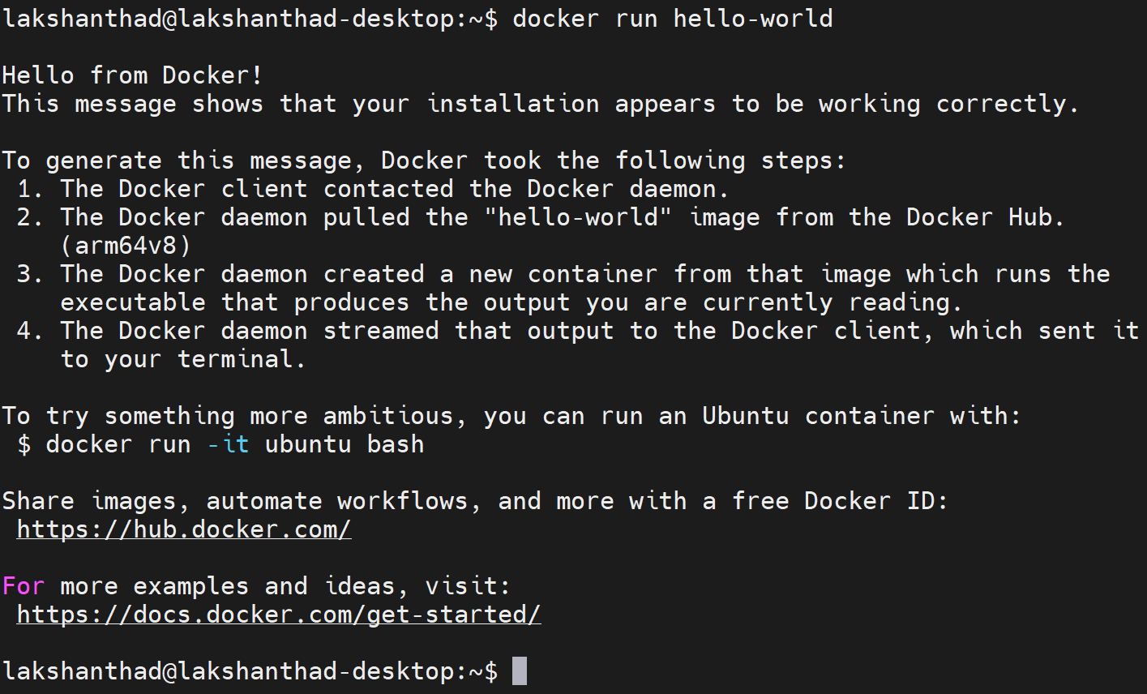Image resolution: width=1147 pixels, height=694 pixels.
Task: Click the (arm64v8) architecture text
Action: click(126, 246)
